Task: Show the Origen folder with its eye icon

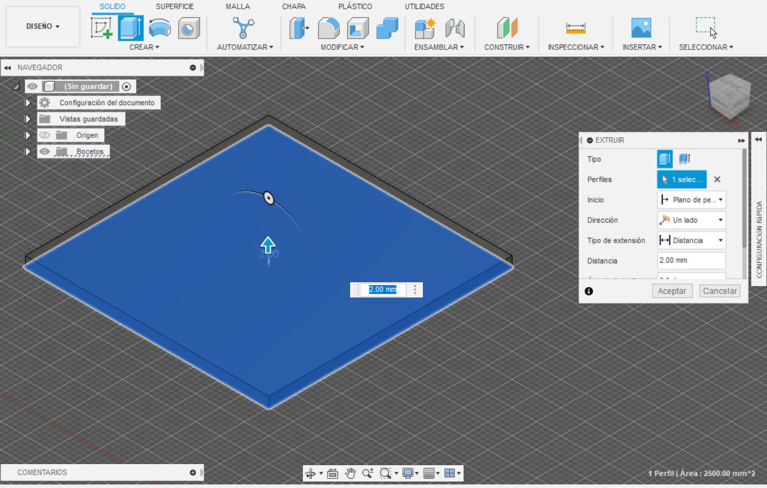Action: click(x=45, y=135)
